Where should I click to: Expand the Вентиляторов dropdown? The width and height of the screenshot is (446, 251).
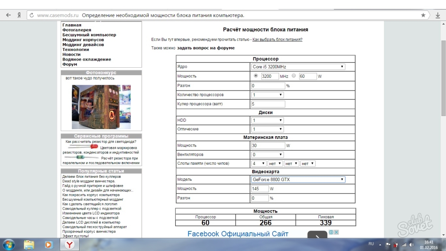268,155
